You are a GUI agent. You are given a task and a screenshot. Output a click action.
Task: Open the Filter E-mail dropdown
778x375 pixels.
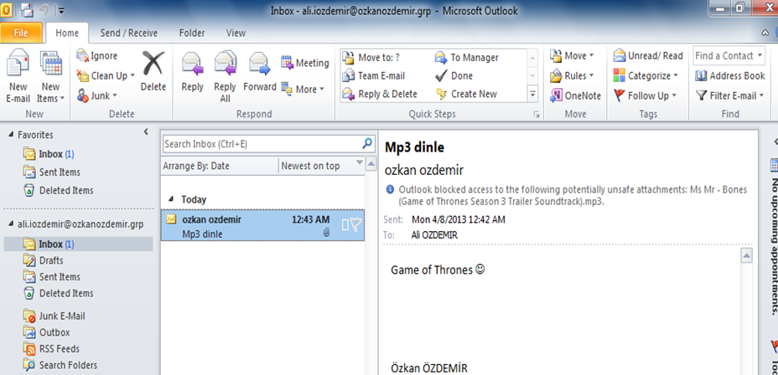(730, 95)
